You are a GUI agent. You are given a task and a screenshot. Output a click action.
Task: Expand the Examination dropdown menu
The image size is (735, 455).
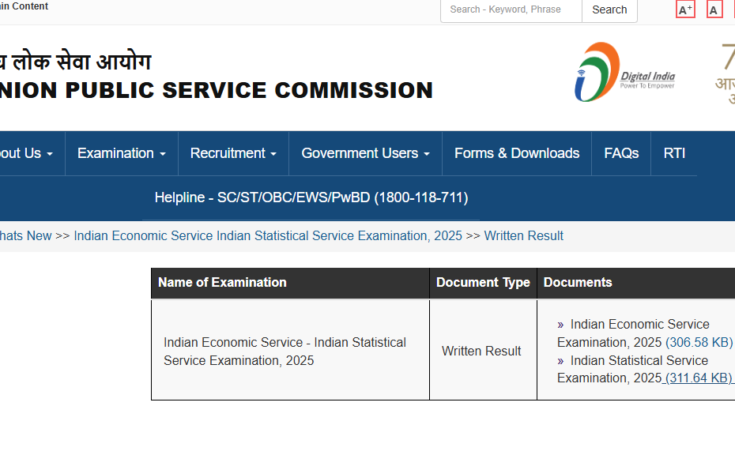point(121,153)
